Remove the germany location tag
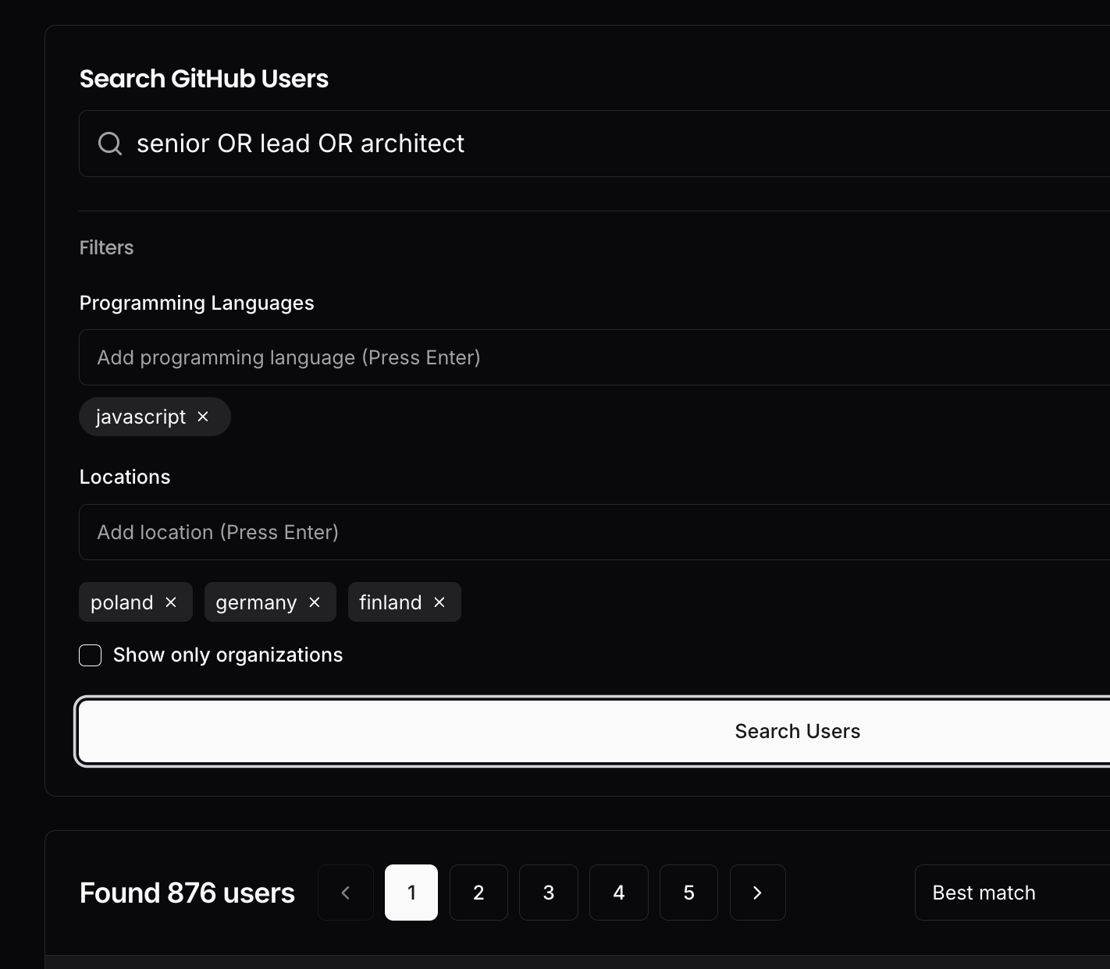Screen dimensions: 1110x969 315,602
